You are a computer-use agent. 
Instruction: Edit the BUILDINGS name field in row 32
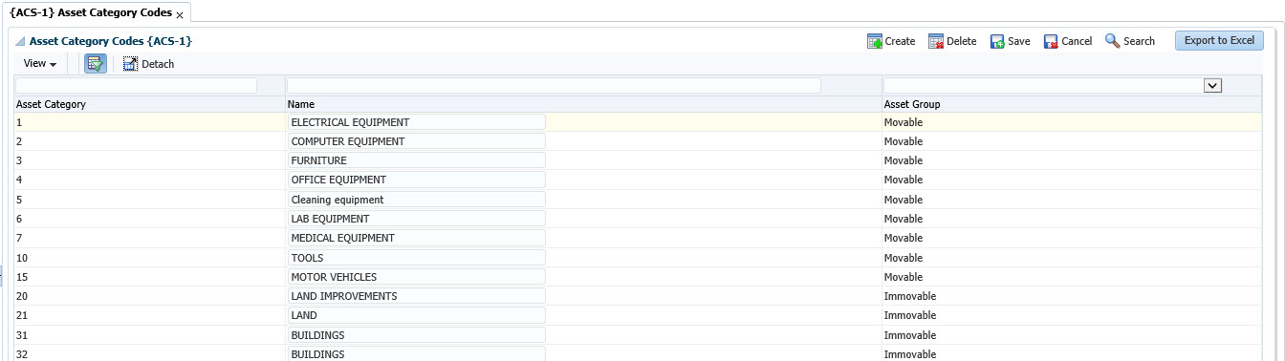(416, 354)
